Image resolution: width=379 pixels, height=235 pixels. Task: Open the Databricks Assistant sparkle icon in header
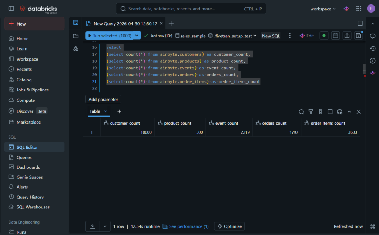[346, 9]
